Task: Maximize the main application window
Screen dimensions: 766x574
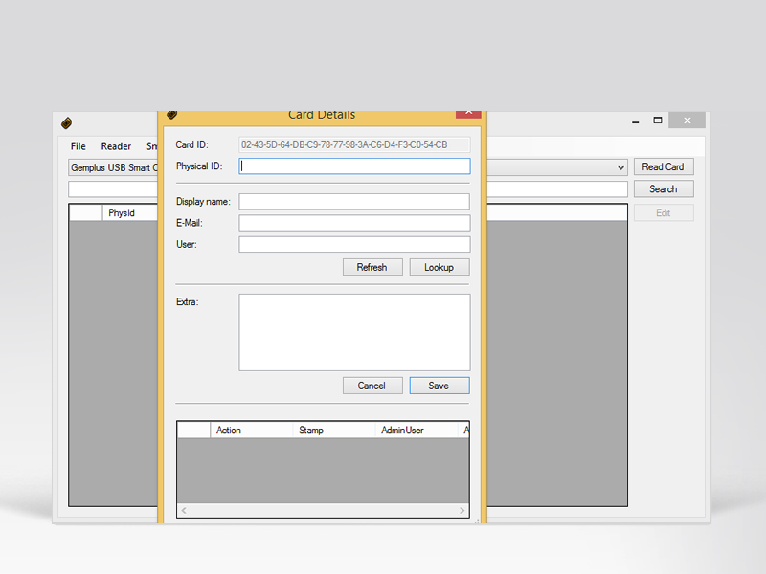Action: 658,121
